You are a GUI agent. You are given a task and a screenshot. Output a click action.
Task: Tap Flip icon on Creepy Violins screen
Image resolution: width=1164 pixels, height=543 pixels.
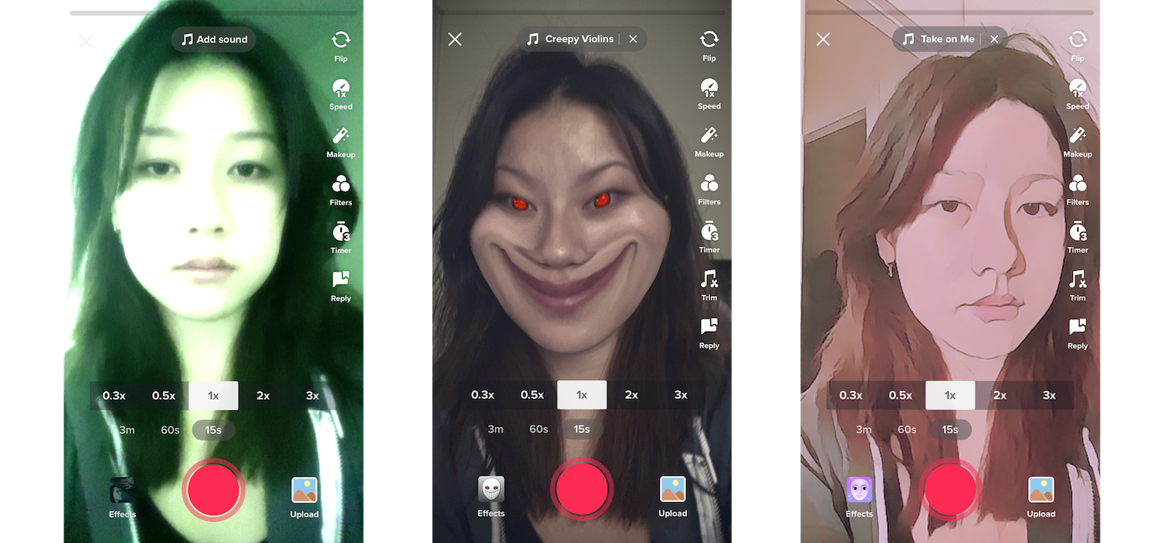click(709, 39)
